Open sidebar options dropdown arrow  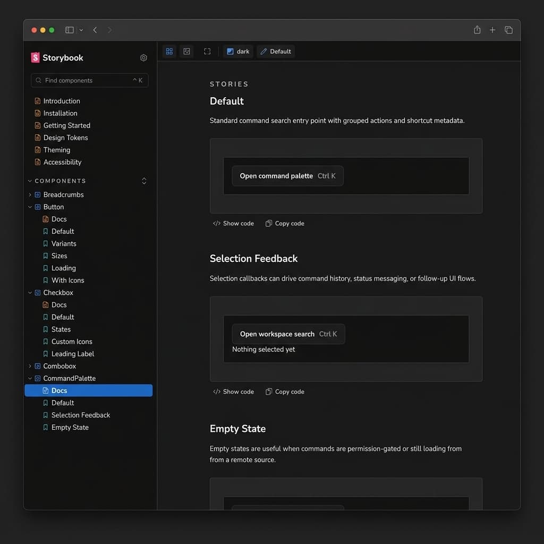[x=81, y=30]
